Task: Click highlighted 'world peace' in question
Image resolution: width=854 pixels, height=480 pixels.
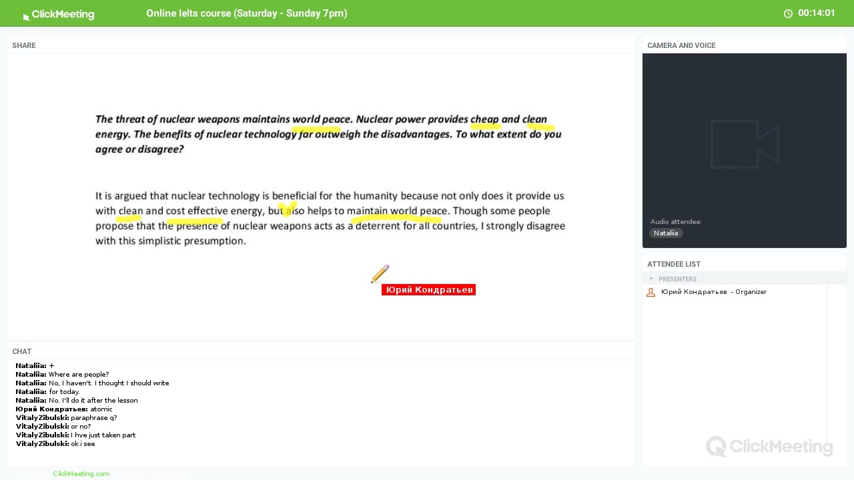Action: click(322, 119)
